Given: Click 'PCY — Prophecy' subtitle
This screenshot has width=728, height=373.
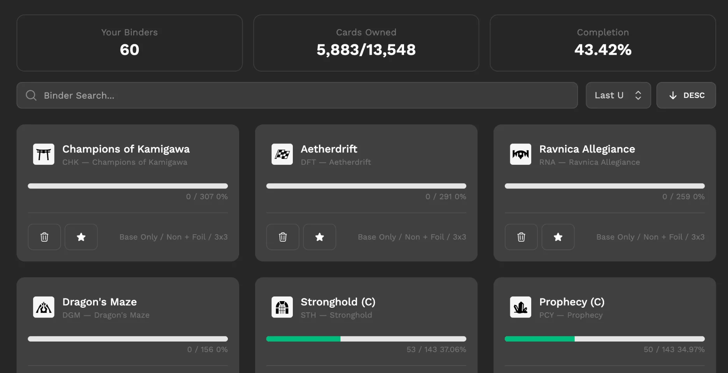Looking at the screenshot, I should [x=571, y=315].
